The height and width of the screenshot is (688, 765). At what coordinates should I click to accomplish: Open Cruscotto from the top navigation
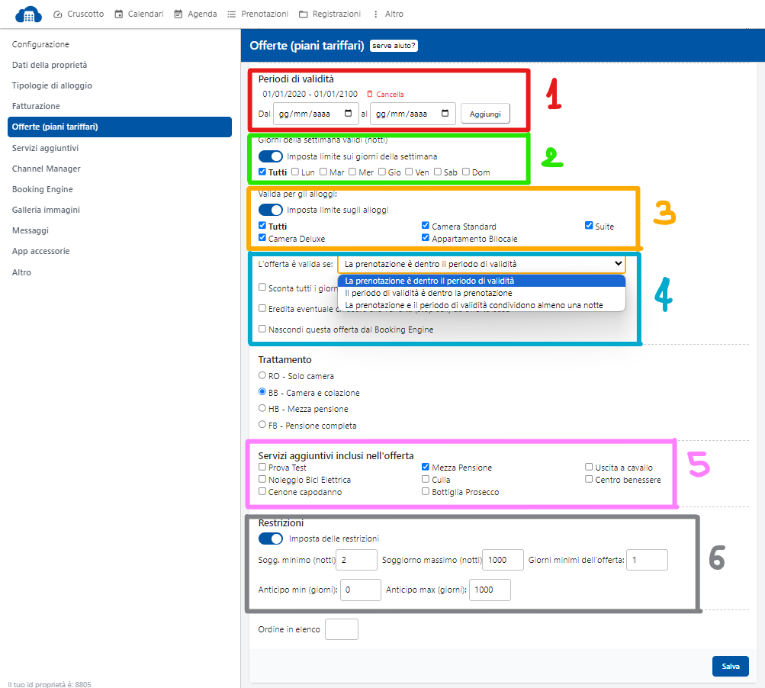point(79,14)
